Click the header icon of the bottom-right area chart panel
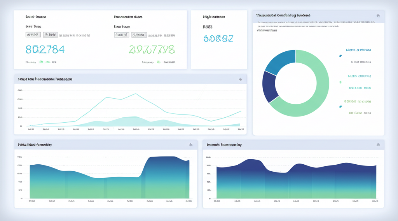The width and height of the screenshot is (398, 221). [x=378, y=145]
